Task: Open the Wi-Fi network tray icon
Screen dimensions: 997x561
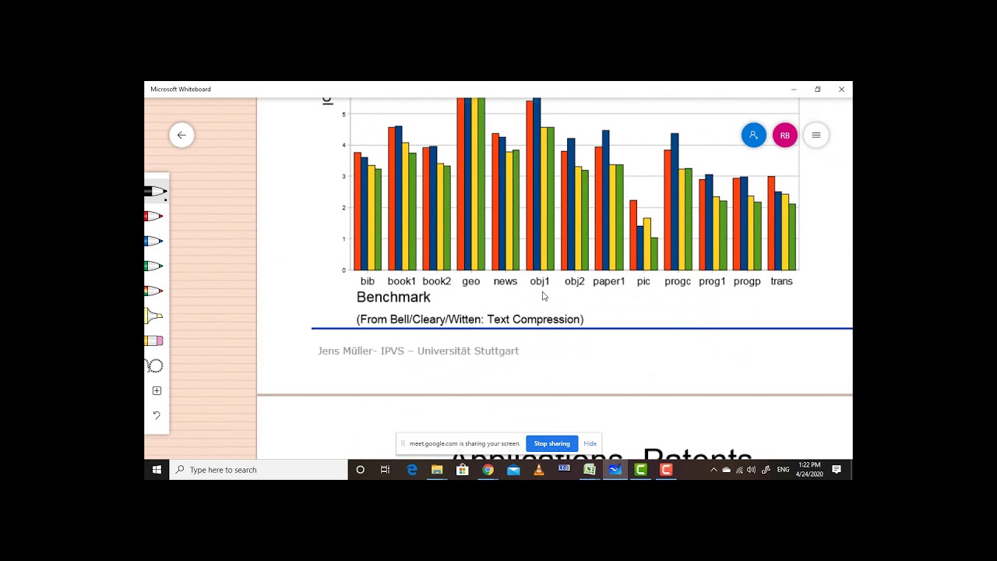Action: [x=738, y=470]
